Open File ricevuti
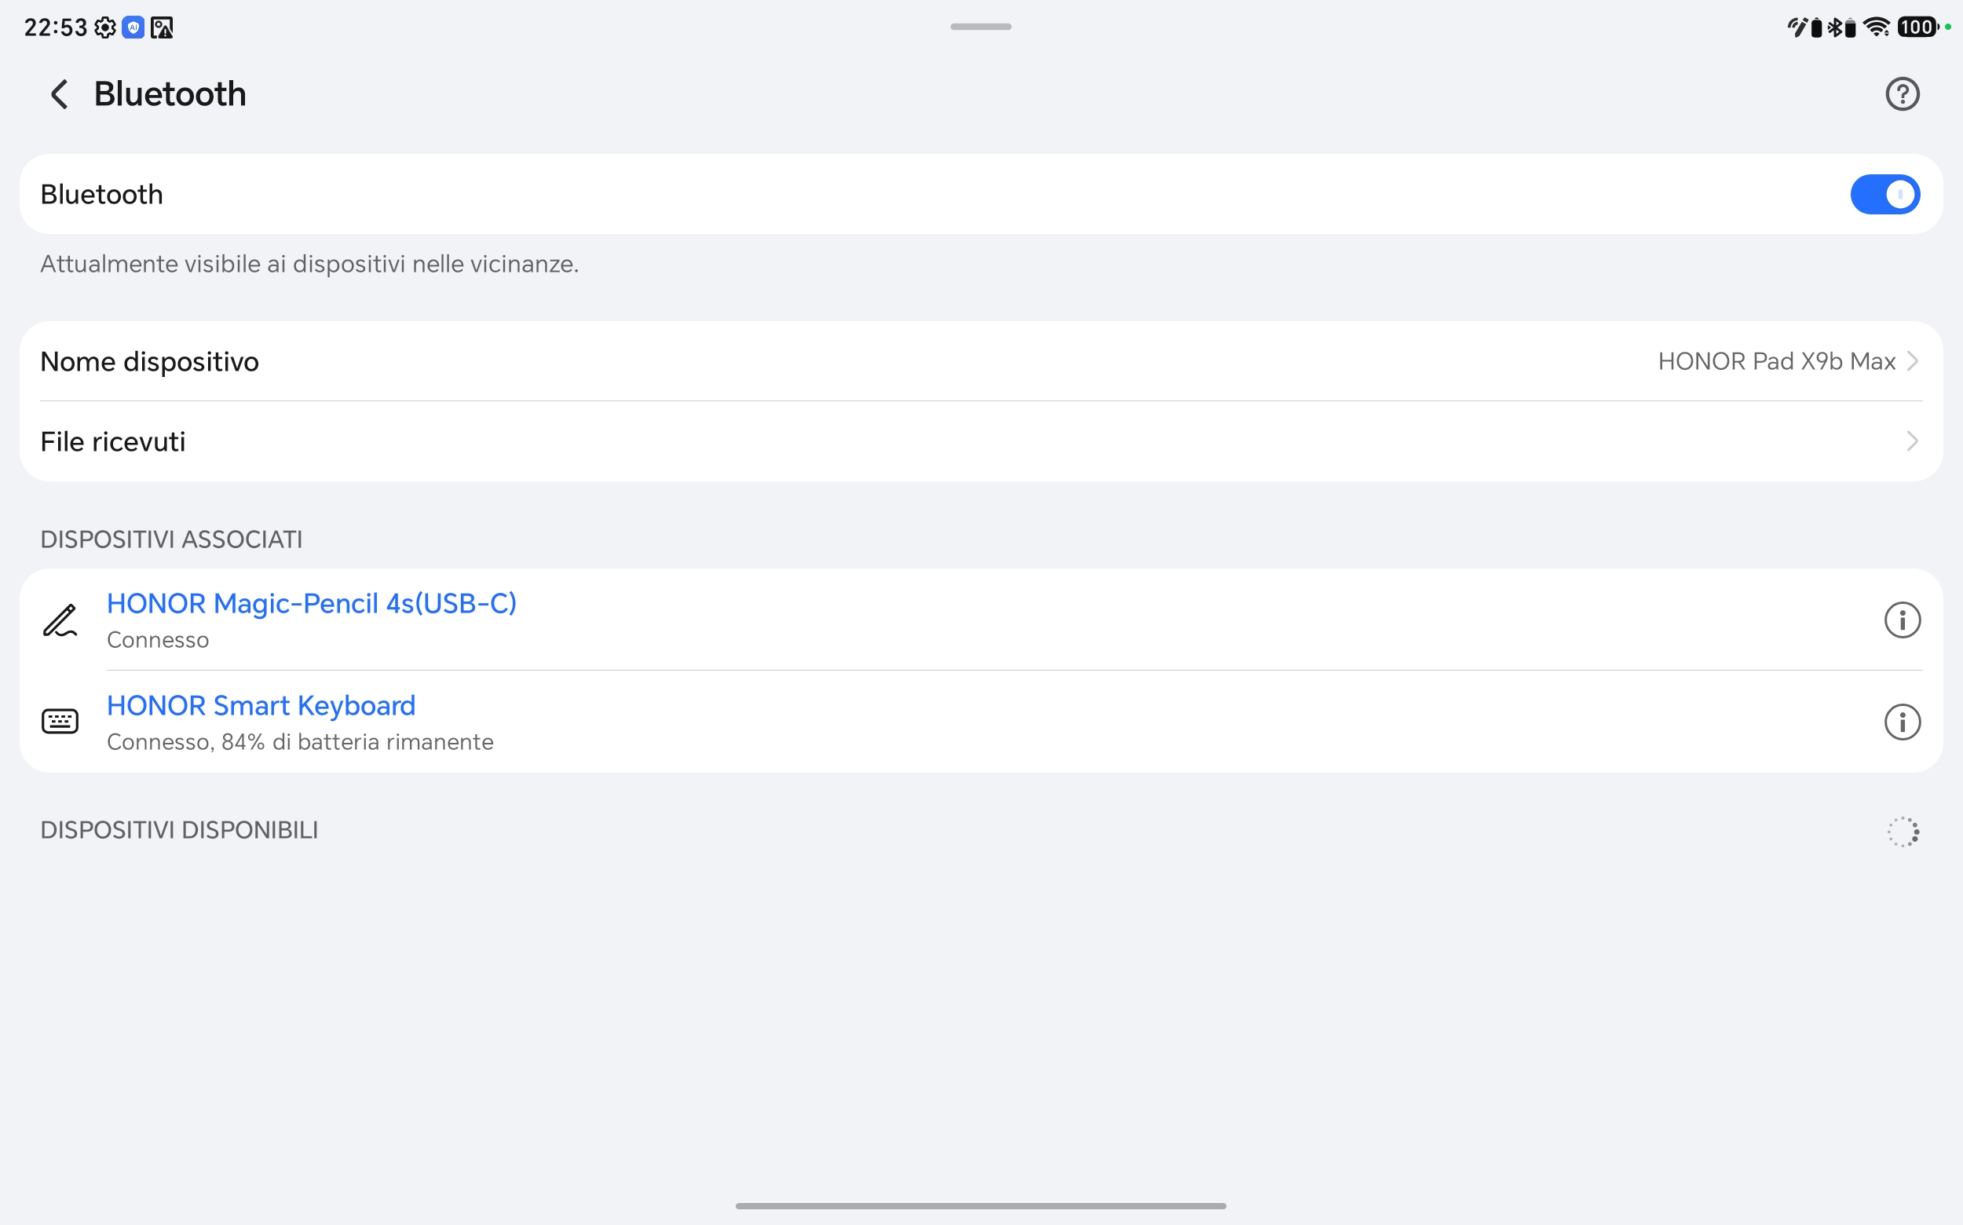The image size is (1963, 1225). tap(981, 441)
